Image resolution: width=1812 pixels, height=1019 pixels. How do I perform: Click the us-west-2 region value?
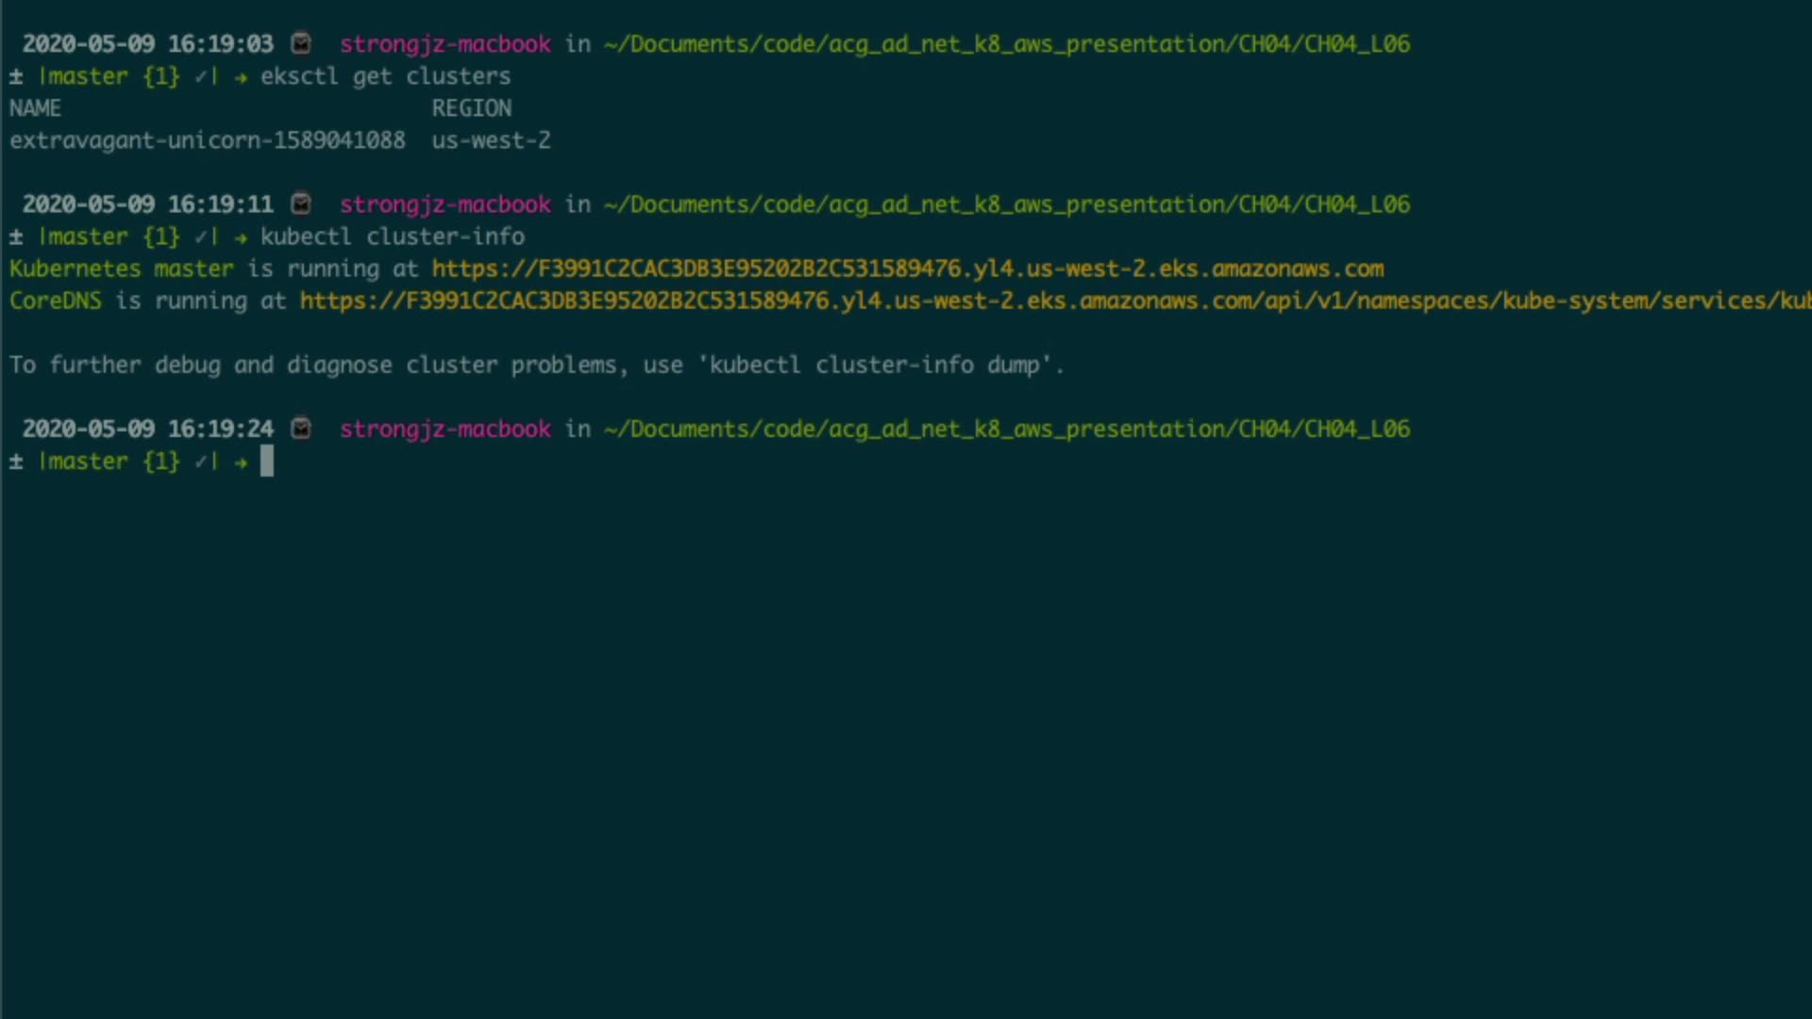pos(491,141)
